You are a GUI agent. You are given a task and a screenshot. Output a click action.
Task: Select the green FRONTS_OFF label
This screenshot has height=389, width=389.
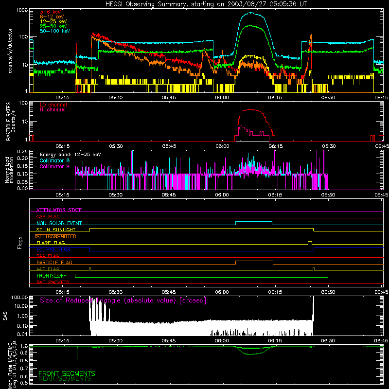51,276
